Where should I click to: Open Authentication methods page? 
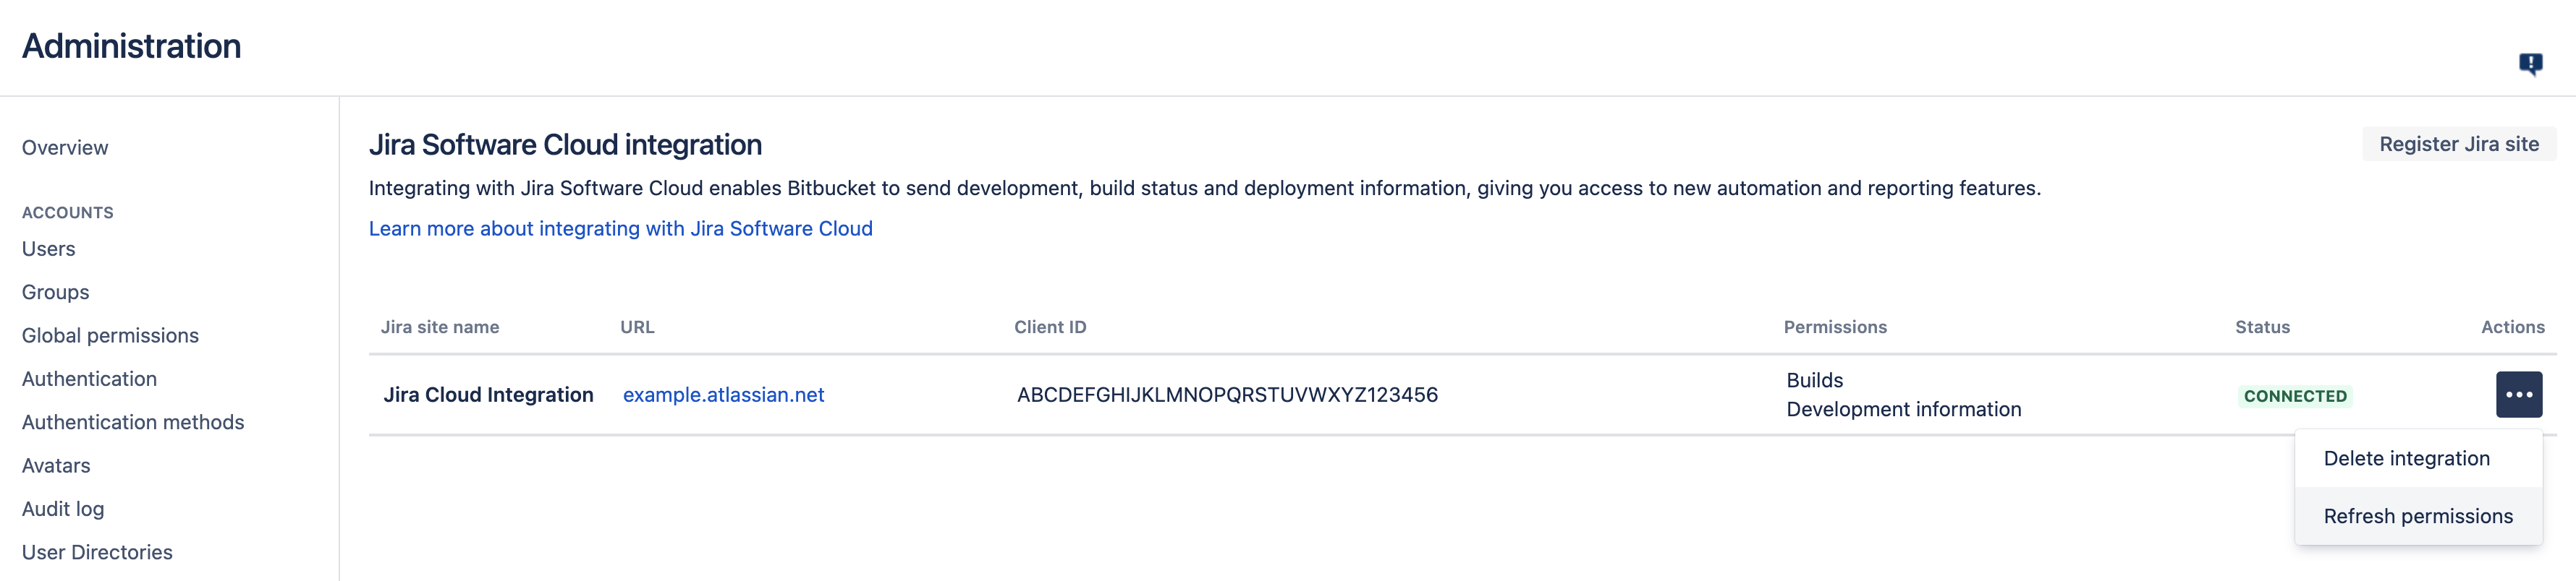coord(133,422)
